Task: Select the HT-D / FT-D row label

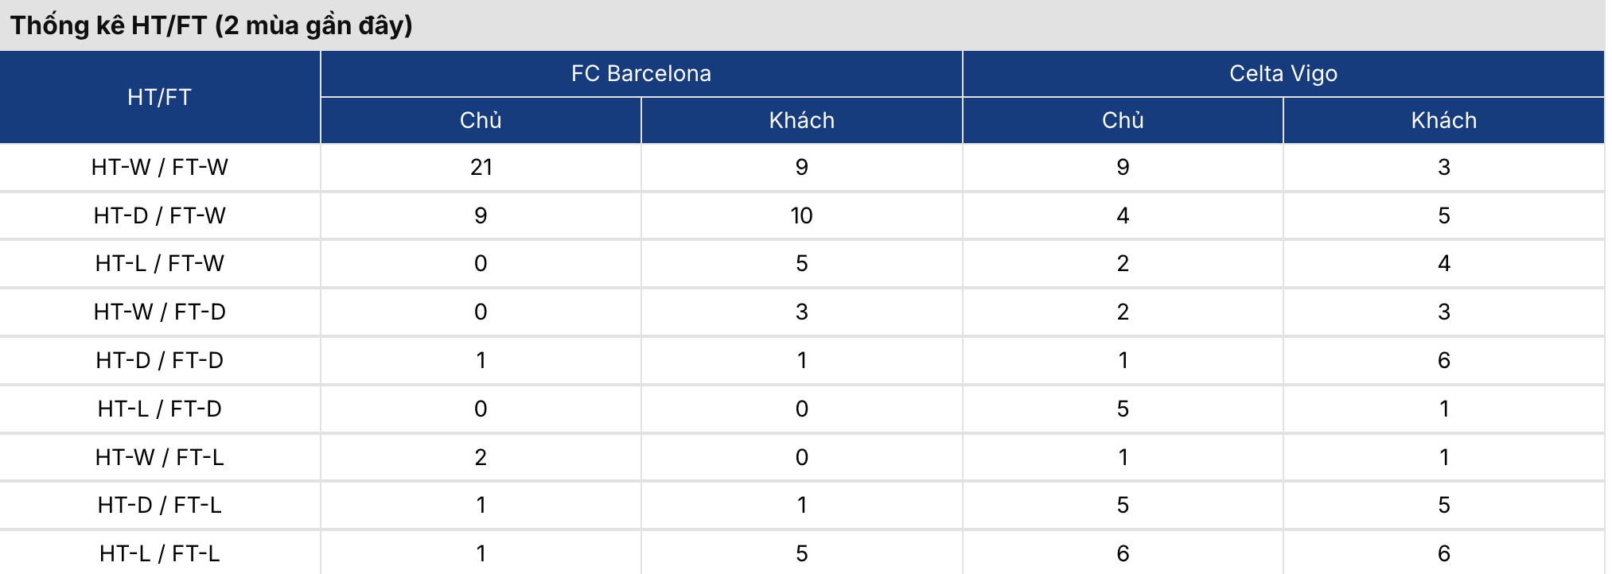Action: tap(159, 360)
